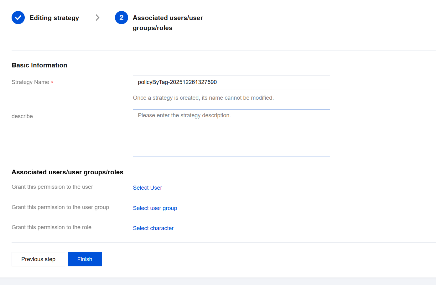The width and height of the screenshot is (436, 285).
Task: Click the Basic Information section heading
Action: pos(39,65)
